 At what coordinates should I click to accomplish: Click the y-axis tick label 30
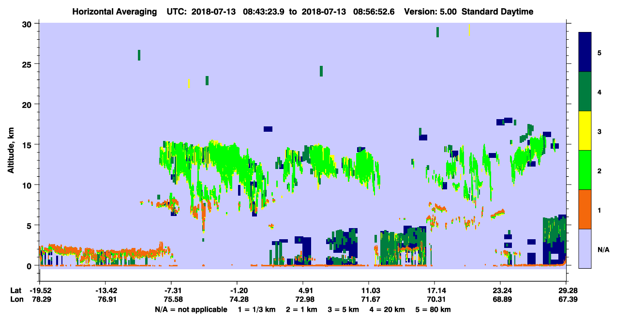pyautogui.click(x=27, y=24)
